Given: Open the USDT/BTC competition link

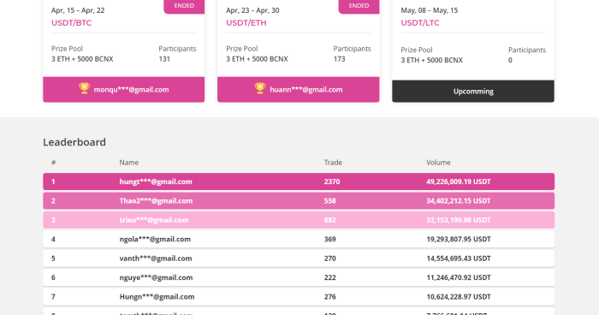Looking at the screenshot, I should click(71, 23).
